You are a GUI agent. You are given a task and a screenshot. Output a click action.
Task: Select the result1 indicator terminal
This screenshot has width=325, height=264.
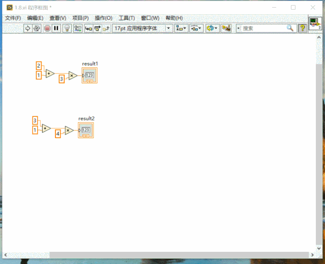click(90, 76)
